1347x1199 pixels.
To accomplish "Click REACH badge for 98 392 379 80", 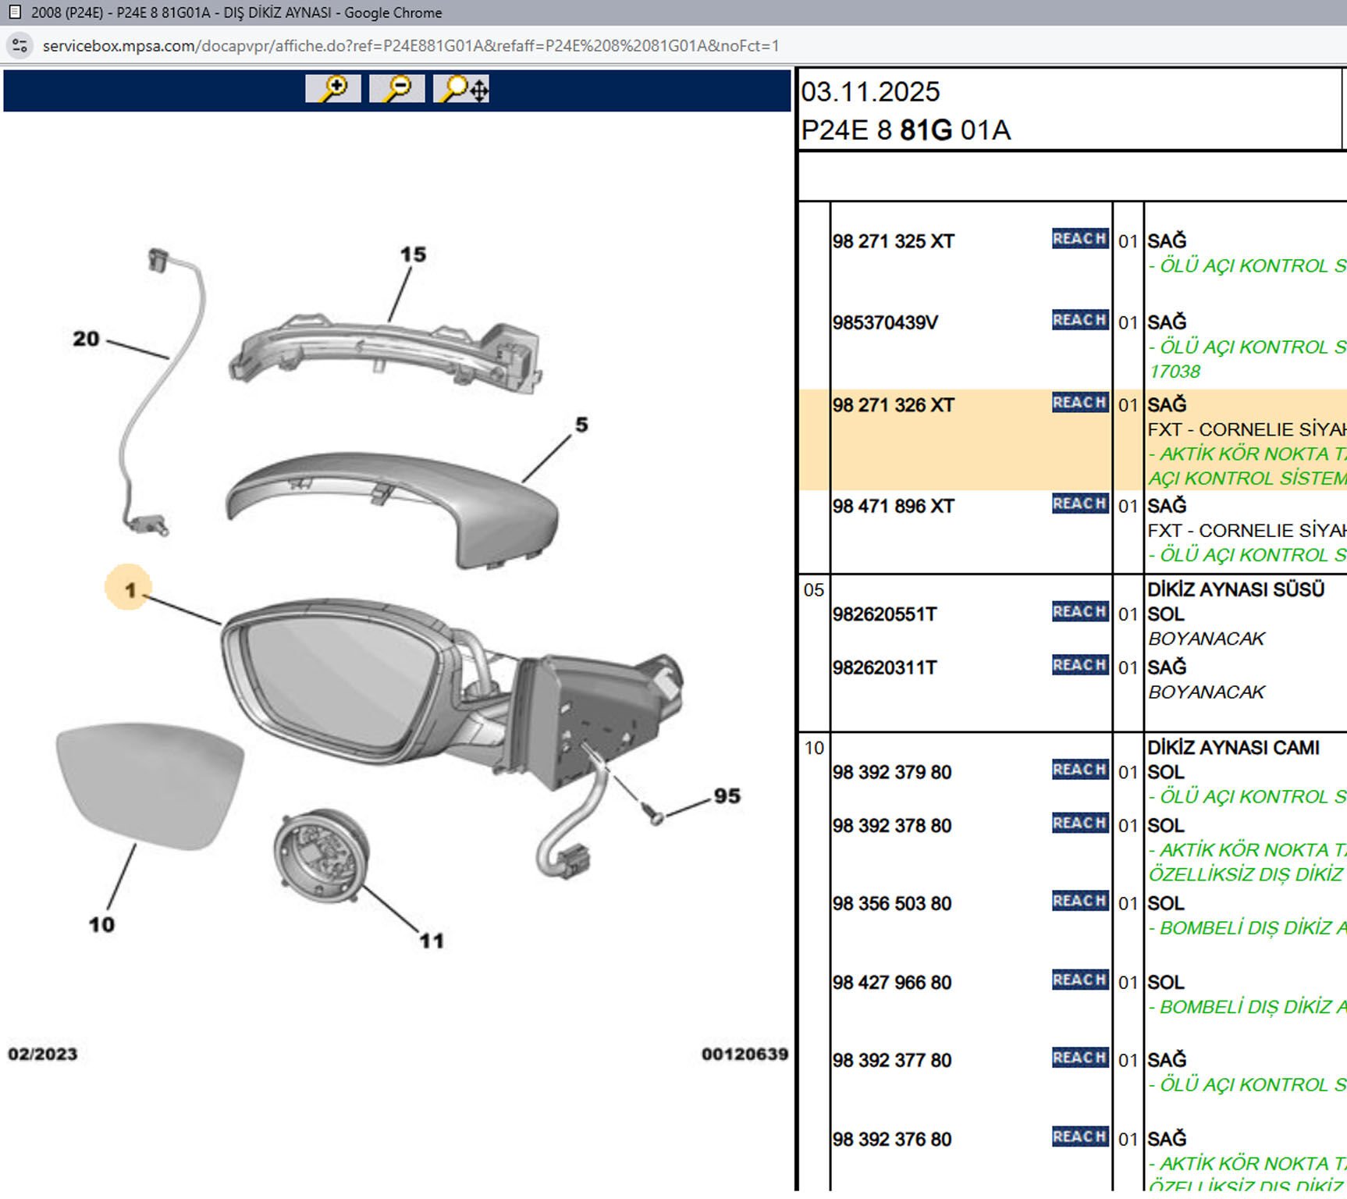I will click(x=1080, y=770).
